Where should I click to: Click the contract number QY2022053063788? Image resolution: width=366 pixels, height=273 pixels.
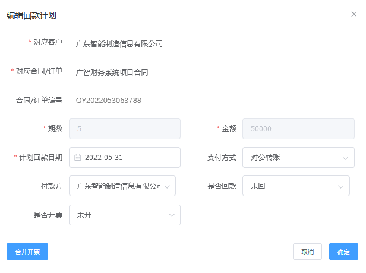109,100
